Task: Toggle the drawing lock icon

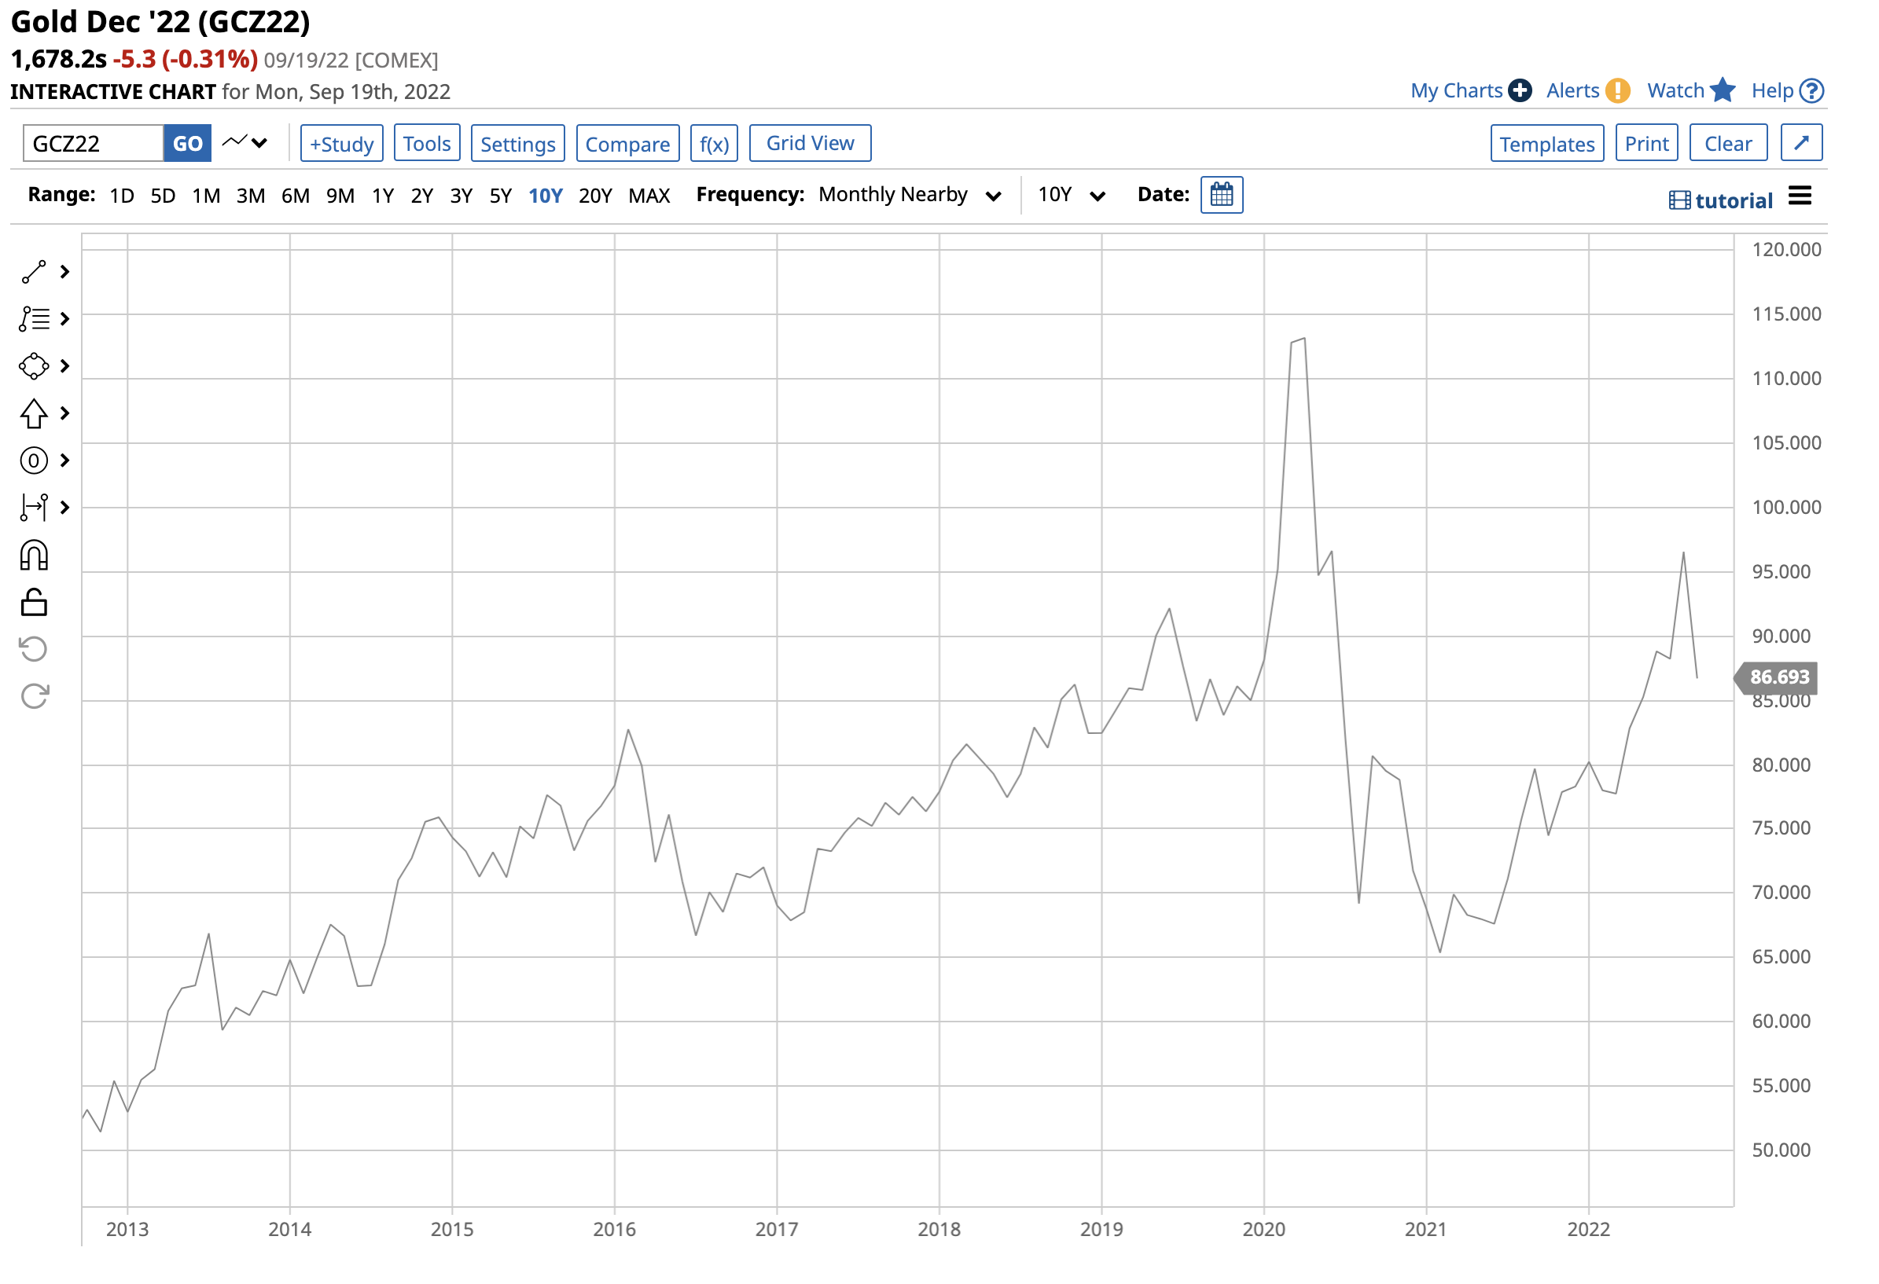Action: click(34, 603)
